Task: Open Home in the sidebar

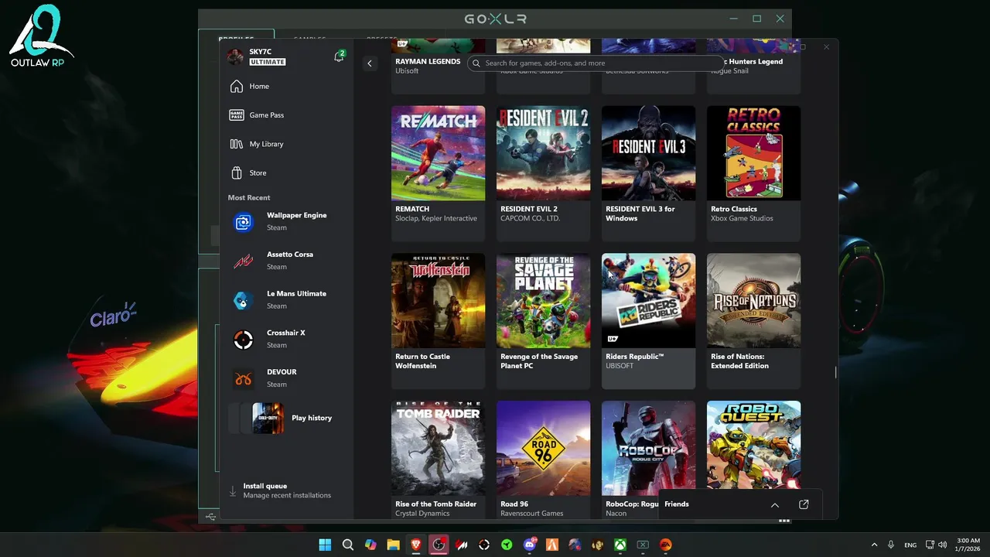Action: tap(288, 86)
